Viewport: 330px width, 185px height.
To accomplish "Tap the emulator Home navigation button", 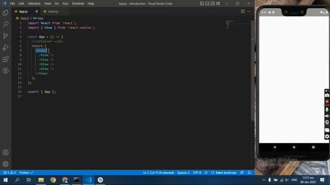I will pyautogui.click(x=294, y=147).
